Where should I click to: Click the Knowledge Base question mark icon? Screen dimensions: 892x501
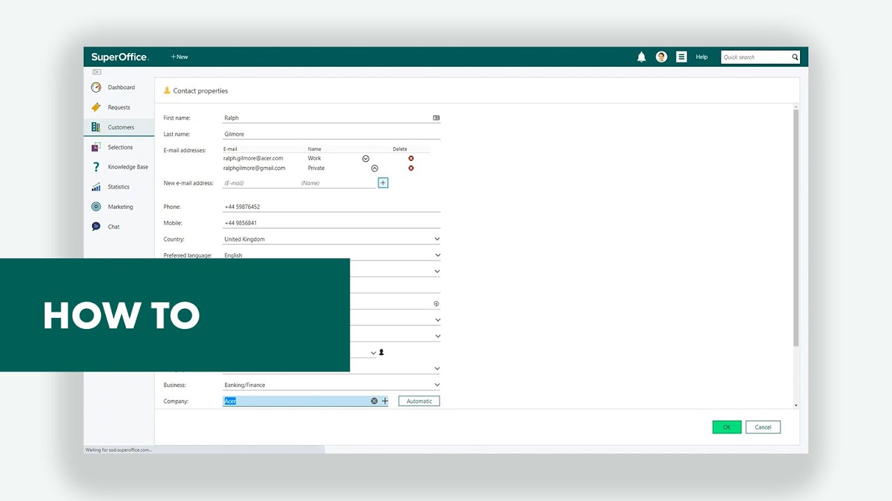click(x=96, y=167)
